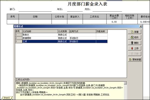Click the 公式类别 column header

(64, 31)
